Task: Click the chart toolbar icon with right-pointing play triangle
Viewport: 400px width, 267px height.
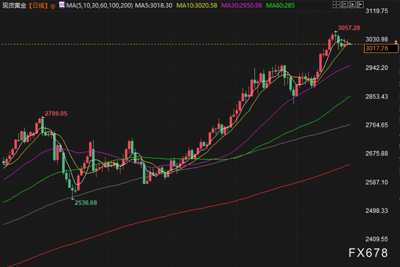Action: [352, 5]
